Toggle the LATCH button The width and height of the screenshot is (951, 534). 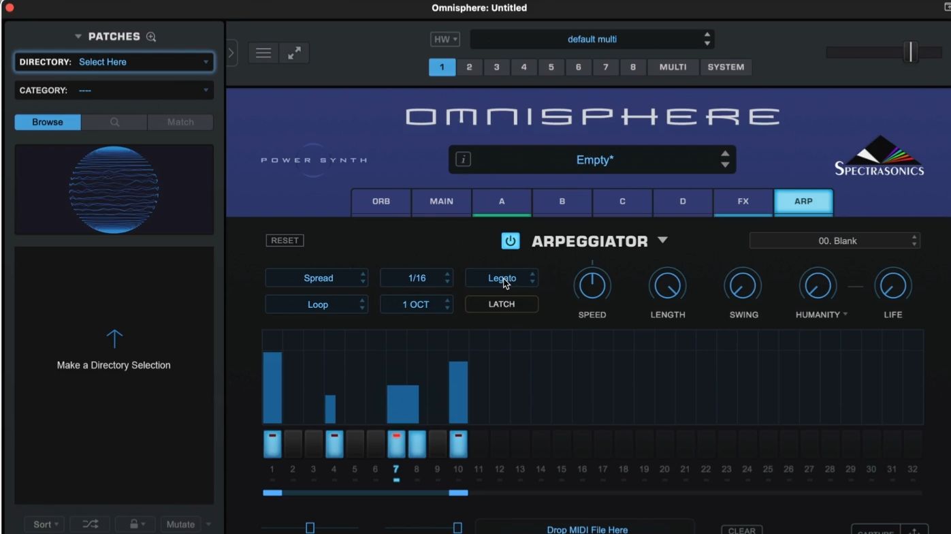coord(502,304)
